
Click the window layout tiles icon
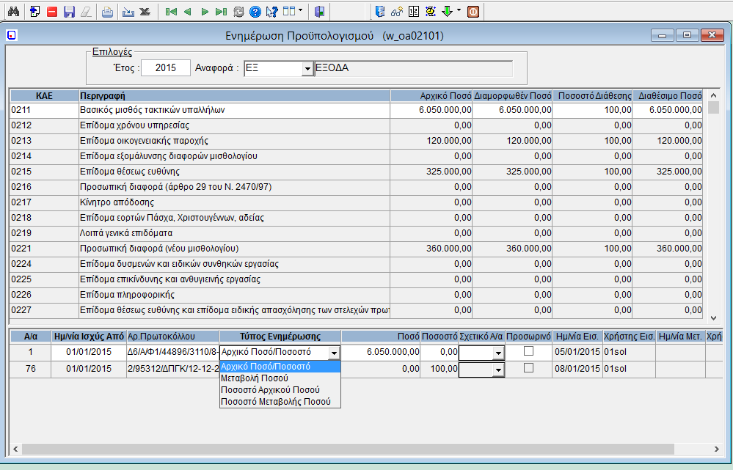(x=289, y=11)
